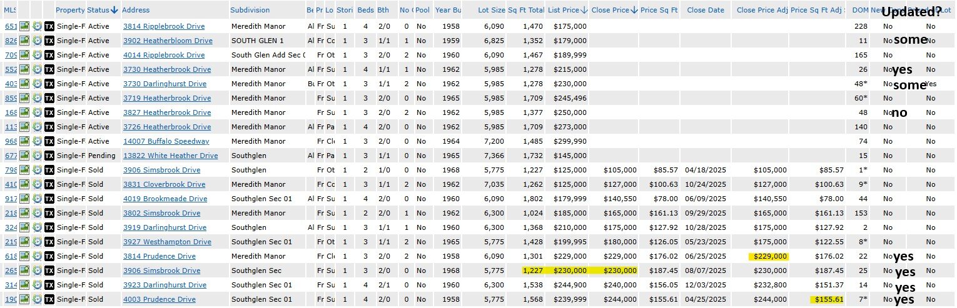Open photos icon for 3814 Ripplebrook Drive
Screen dimensions: 957x308
[x=24, y=26]
